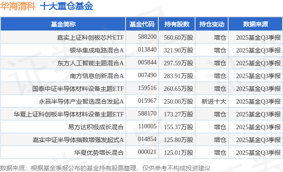Click fund code 159516
The width and height of the screenshot is (283, 172).
pyautogui.click(x=147, y=88)
